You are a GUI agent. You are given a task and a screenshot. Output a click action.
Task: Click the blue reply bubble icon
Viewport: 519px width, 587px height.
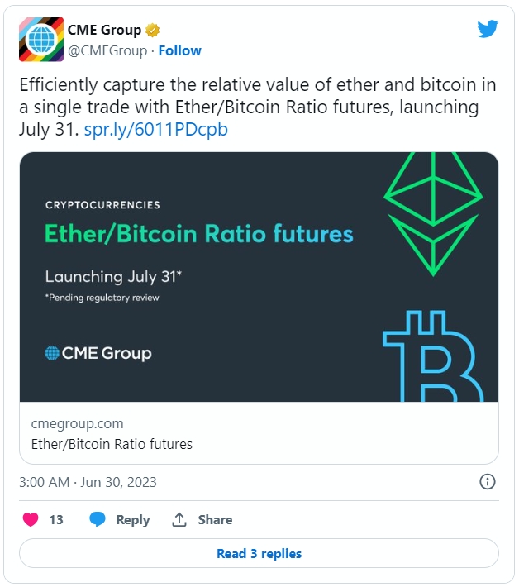pos(98,519)
